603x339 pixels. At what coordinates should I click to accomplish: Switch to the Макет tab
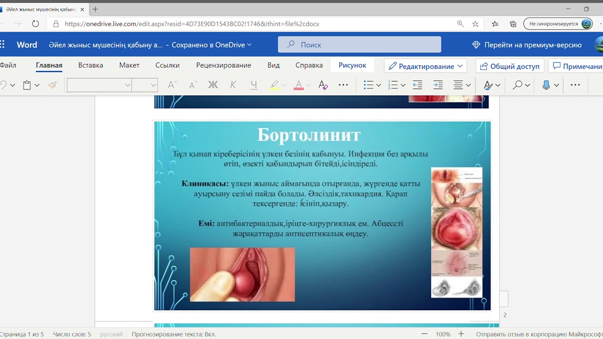[x=129, y=65]
